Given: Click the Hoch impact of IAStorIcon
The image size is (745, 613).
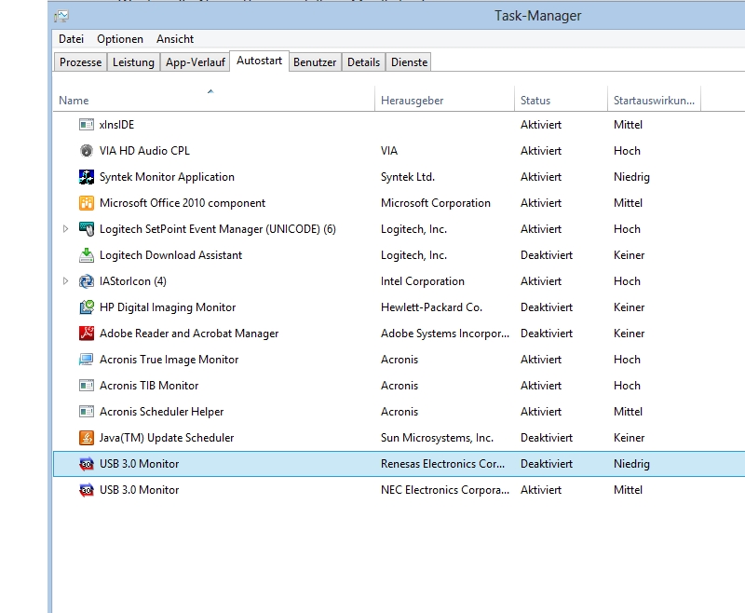Looking at the screenshot, I should click(x=627, y=281).
